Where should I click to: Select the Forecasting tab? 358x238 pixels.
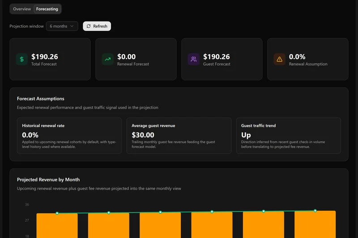pyautogui.click(x=47, y=9)
